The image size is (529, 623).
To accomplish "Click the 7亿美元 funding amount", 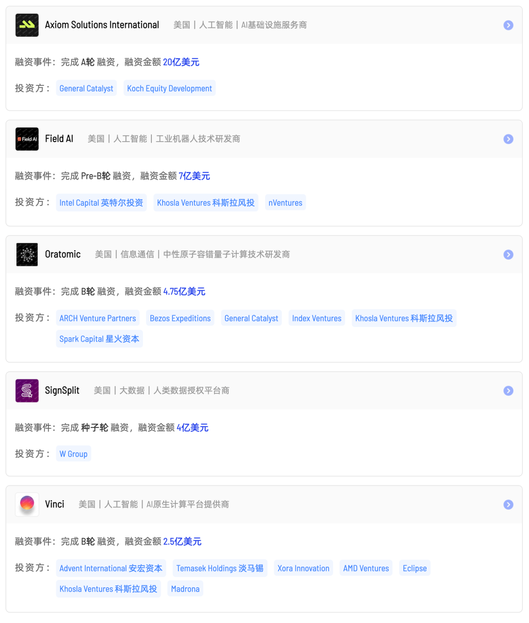I will [194, 175].
